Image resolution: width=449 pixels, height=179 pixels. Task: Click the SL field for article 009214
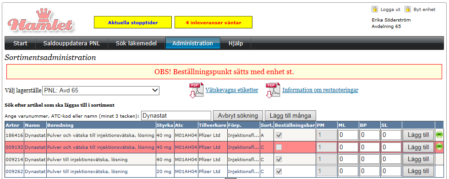pos(391,159)
